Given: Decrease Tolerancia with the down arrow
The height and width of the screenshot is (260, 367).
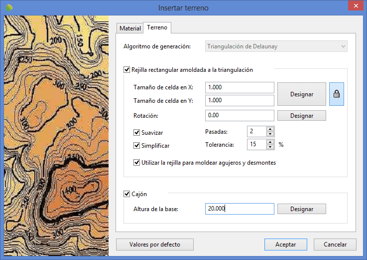Looking at the screenshot, I should [x=270, y=147].
